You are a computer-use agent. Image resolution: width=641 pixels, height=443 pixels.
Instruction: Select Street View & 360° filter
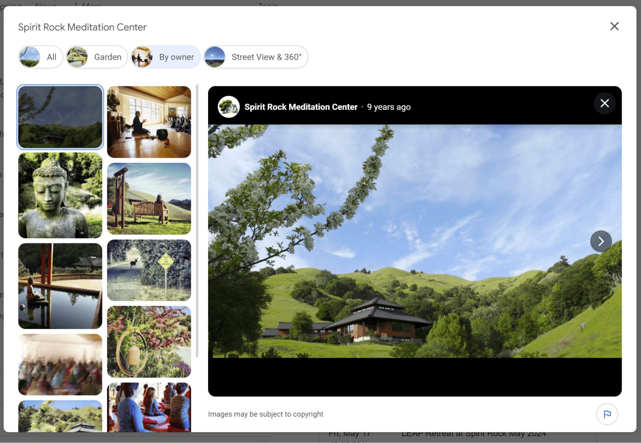256,57
